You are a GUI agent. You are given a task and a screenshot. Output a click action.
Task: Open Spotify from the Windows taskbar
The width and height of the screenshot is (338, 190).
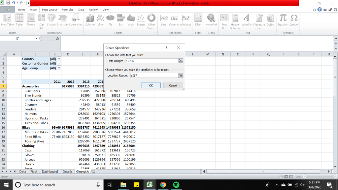pos(176,185)
